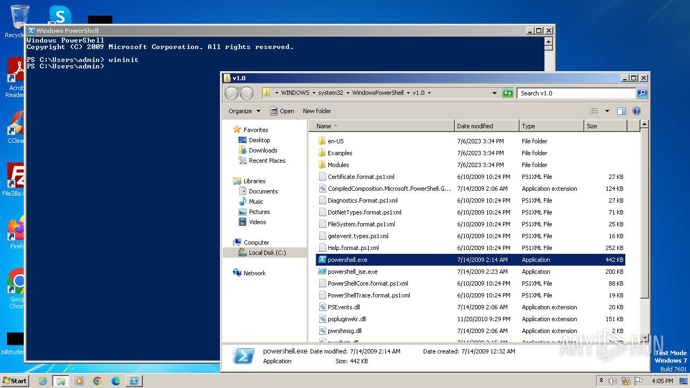This screenshot has height=388, width=690.
Task: Select the powershell_ise.exe file
Action: pos(470,272)
